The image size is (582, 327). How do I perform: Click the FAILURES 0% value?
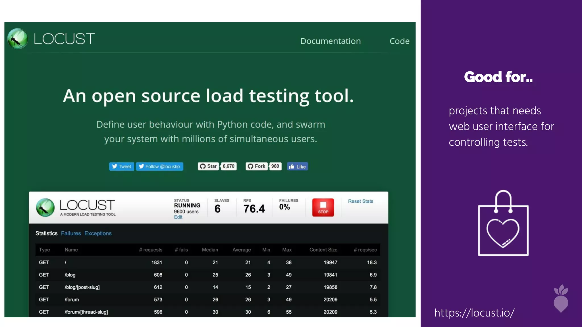tap(284, 207)
